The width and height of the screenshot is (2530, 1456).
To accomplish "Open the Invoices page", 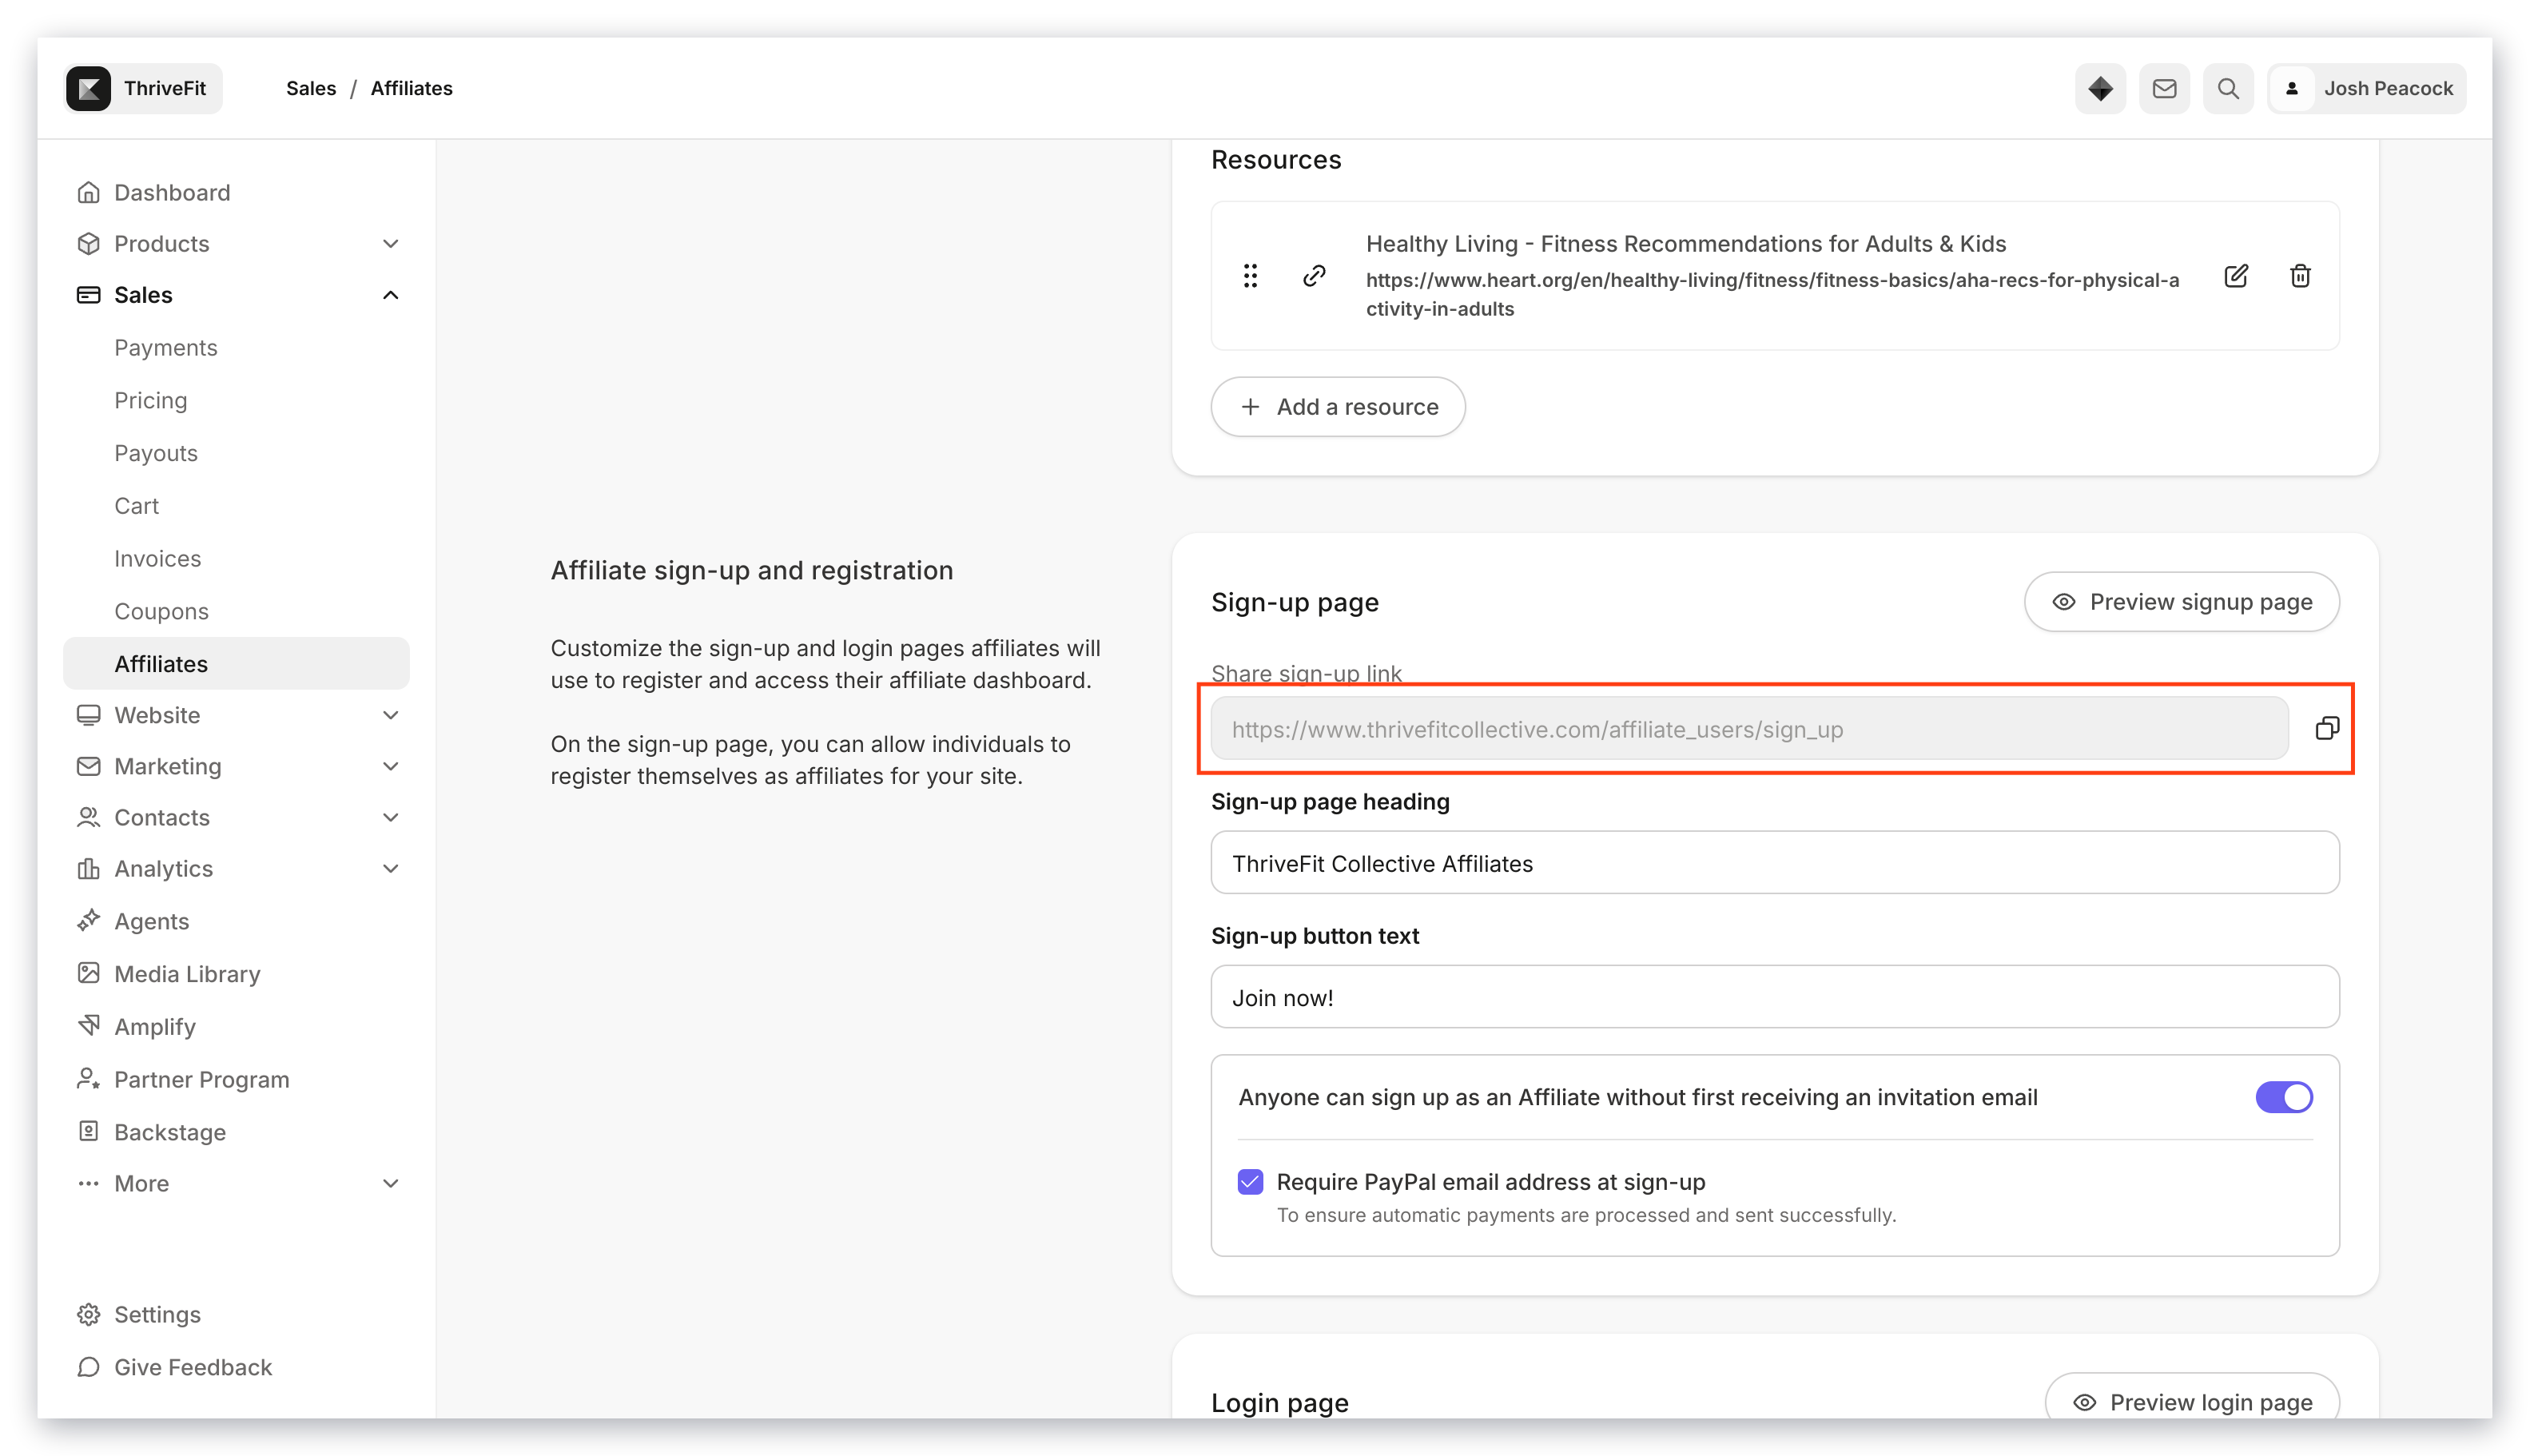I will coord(158,558).
